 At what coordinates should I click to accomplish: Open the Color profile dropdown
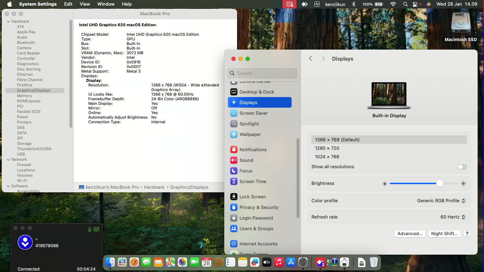(x=441, y=200)
